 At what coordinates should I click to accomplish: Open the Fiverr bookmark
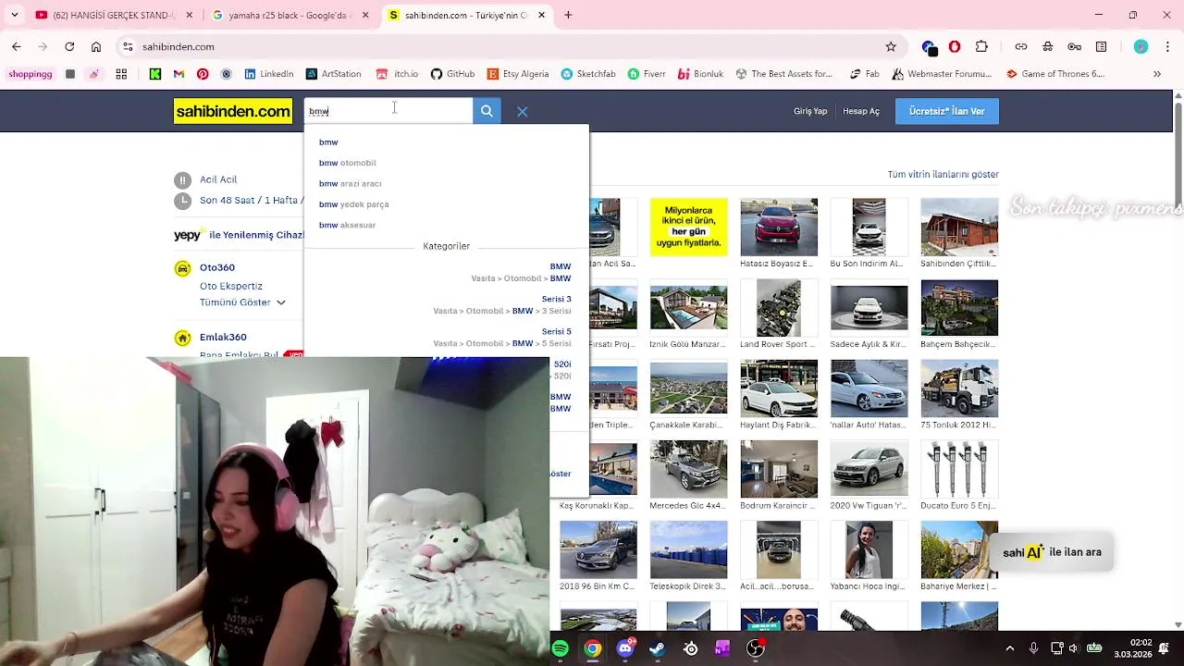coord(647,74)
